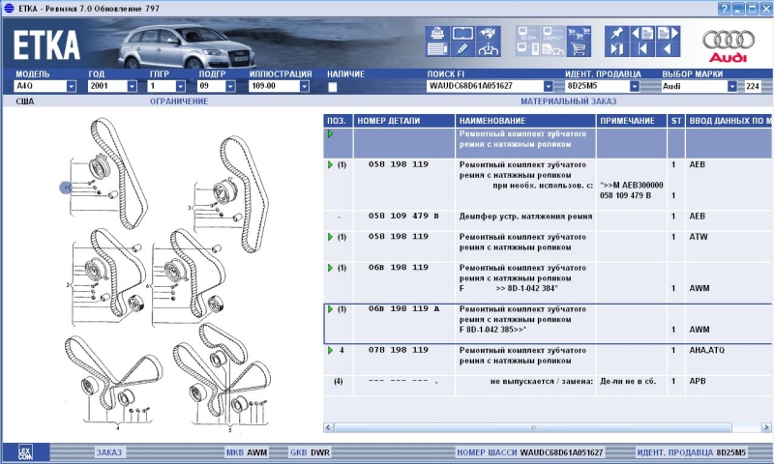Click MKB AWM in the status bar
This screenshot has height=464, width=774.
click(x=247, y=452)
